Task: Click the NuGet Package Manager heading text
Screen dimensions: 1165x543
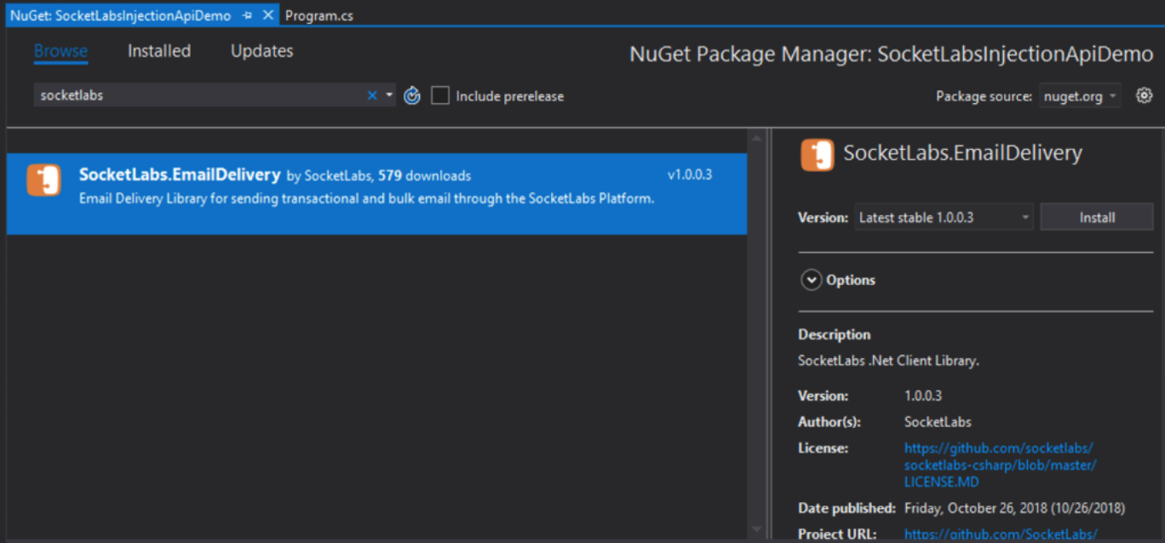Action: (892, 54)
